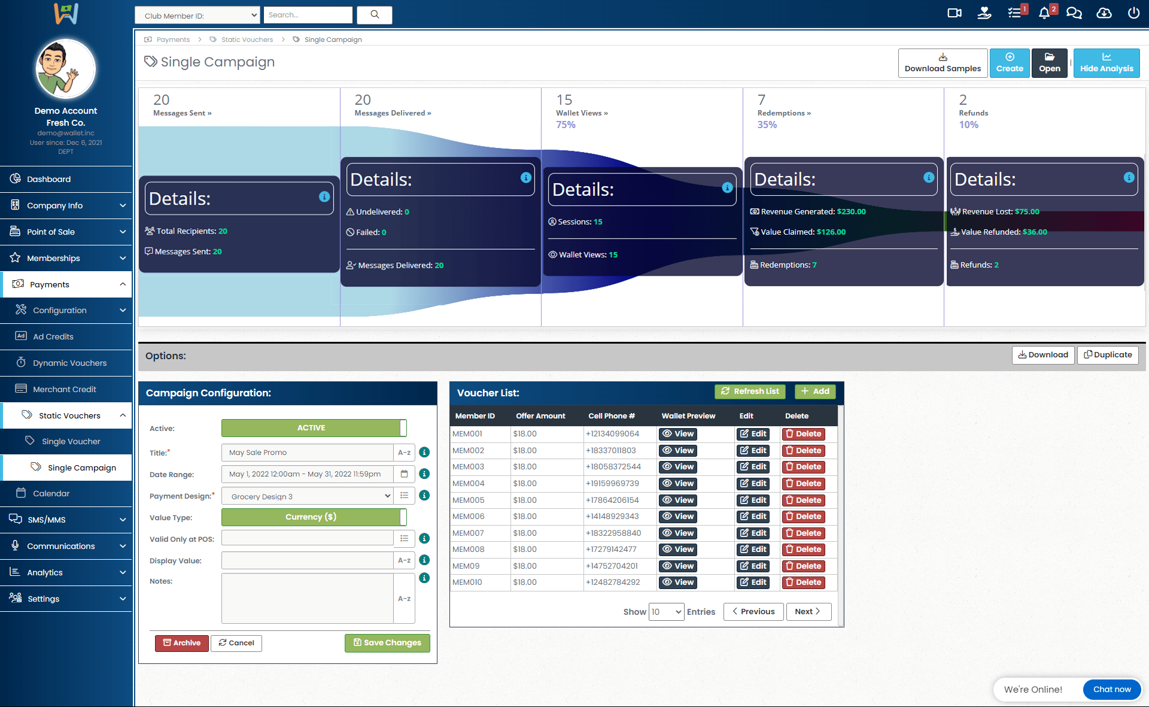Click the video camera icon in header
The height and width of the screenshot is (707, 1149).
click(x=955, y=13)
